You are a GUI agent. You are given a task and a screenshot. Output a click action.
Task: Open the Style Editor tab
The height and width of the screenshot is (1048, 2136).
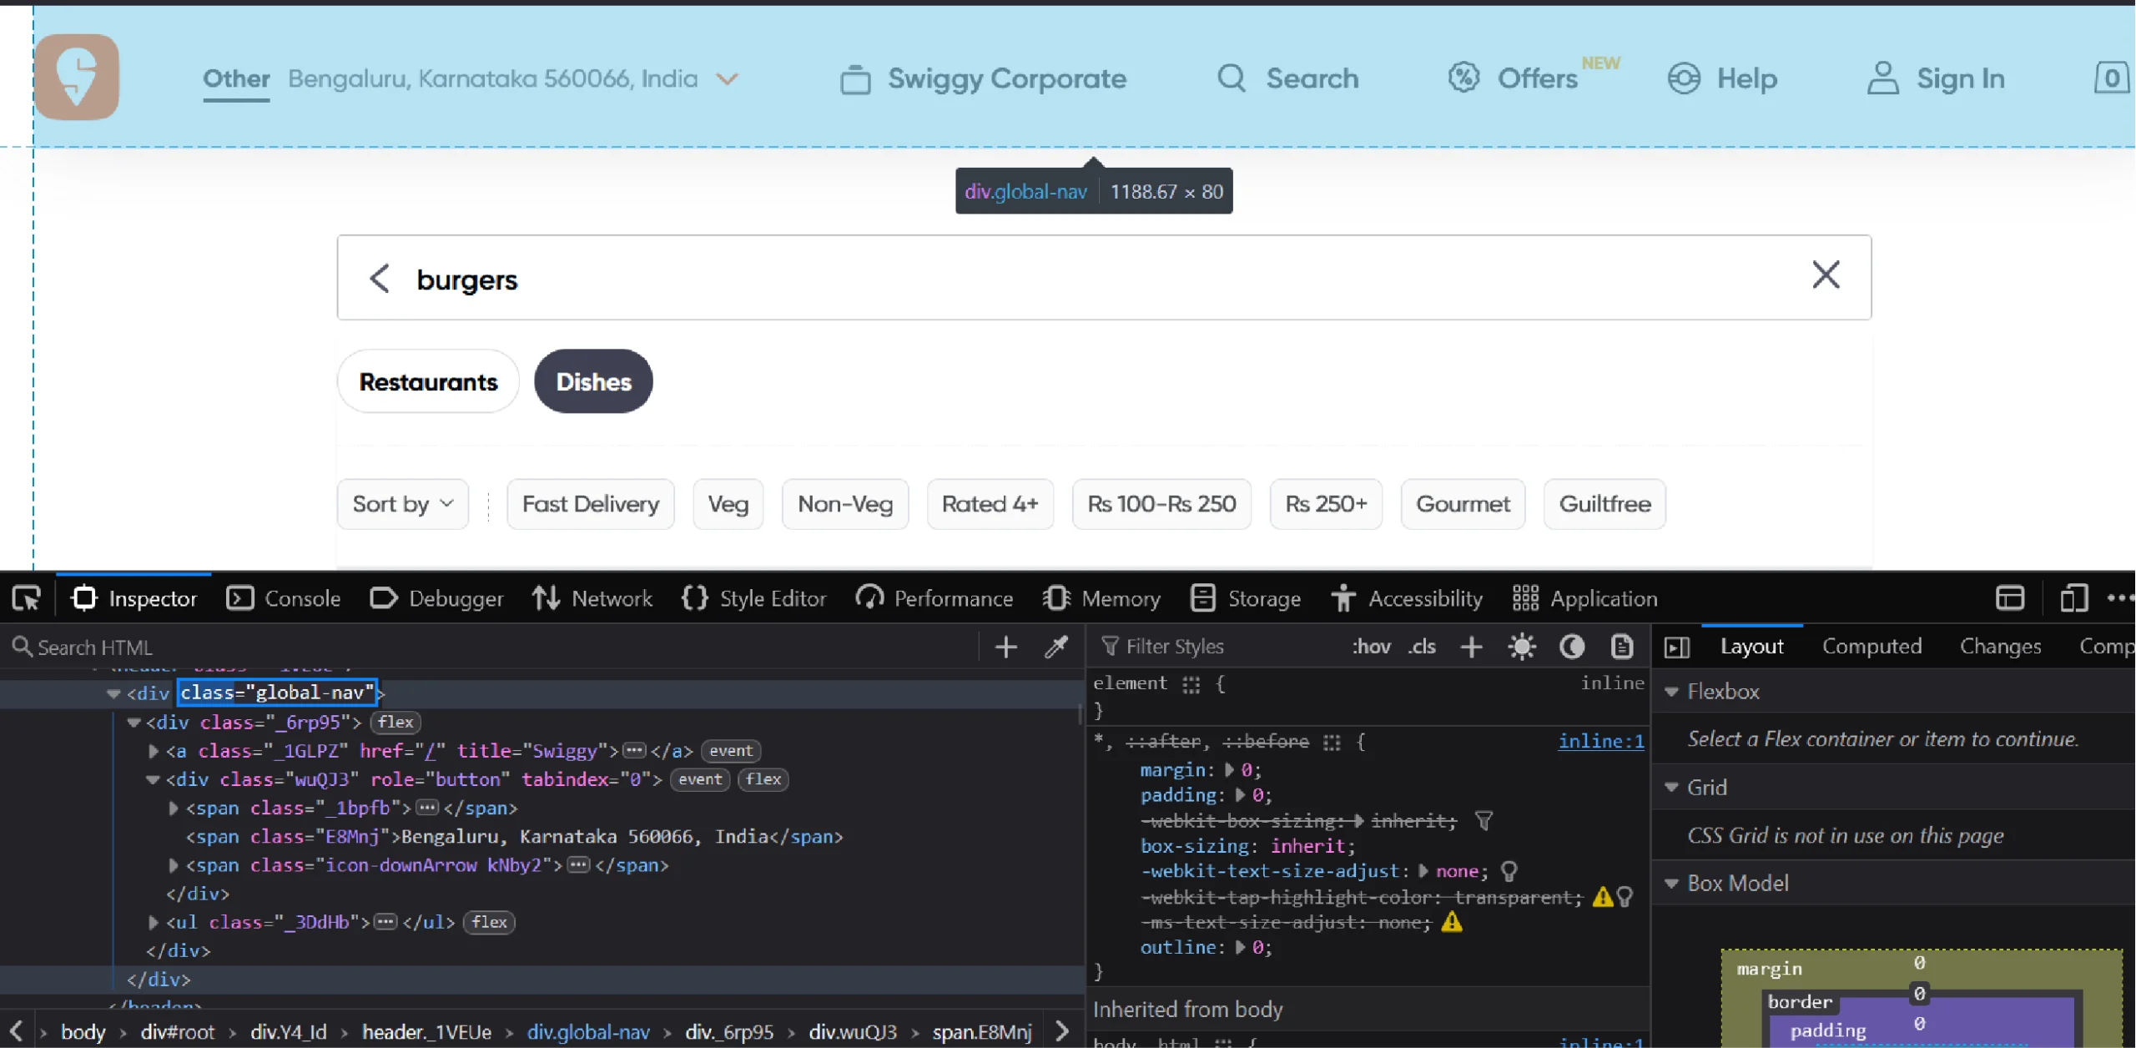(x=754, y=598)
